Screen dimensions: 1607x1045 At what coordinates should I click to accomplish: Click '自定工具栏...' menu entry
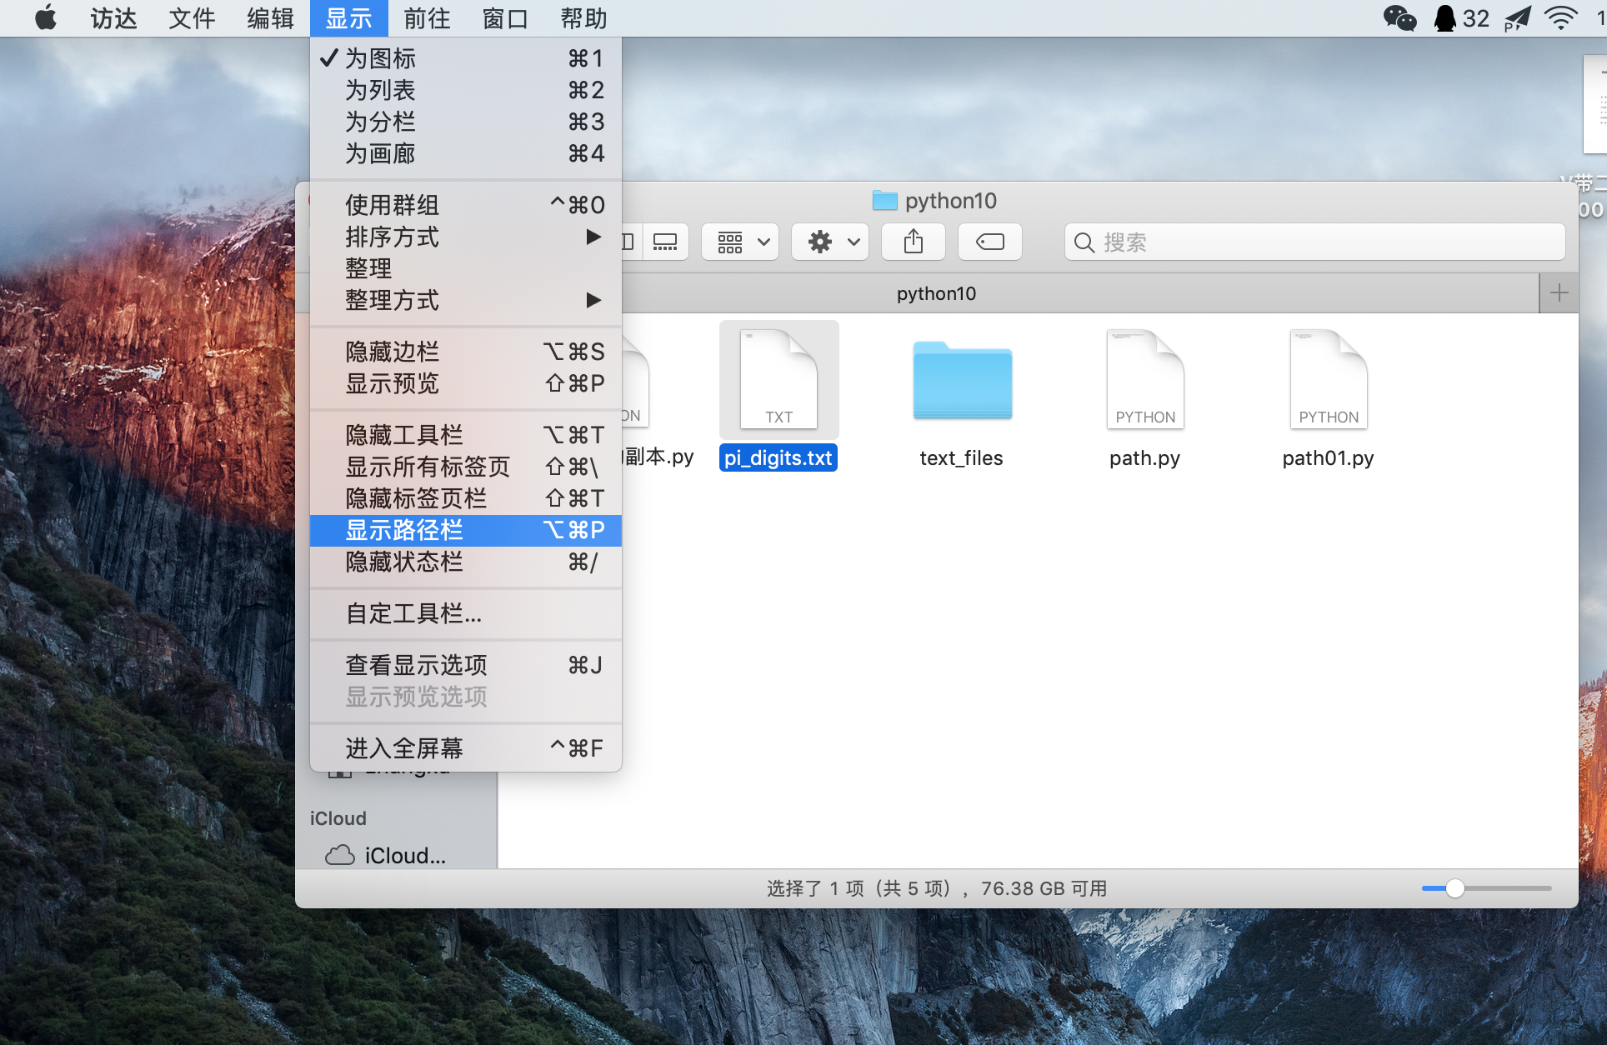[x=413, y=614]
